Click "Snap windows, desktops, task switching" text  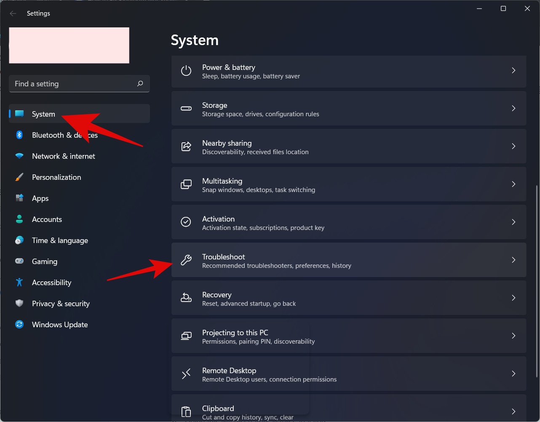point(259,190)
